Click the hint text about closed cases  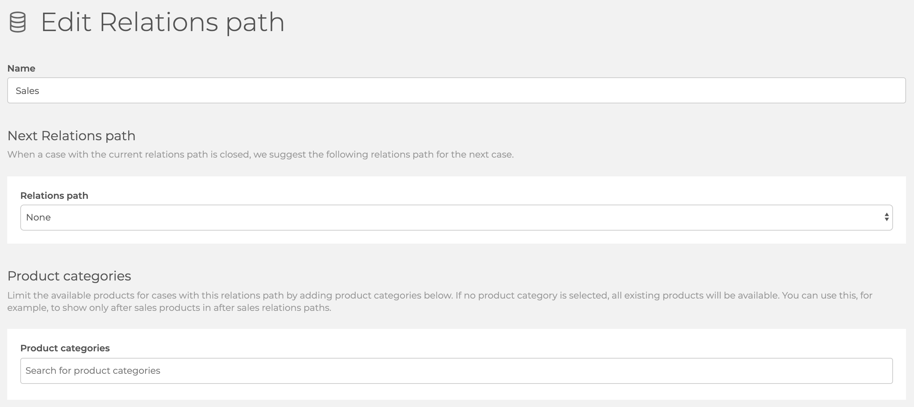[x=261, y=155]
